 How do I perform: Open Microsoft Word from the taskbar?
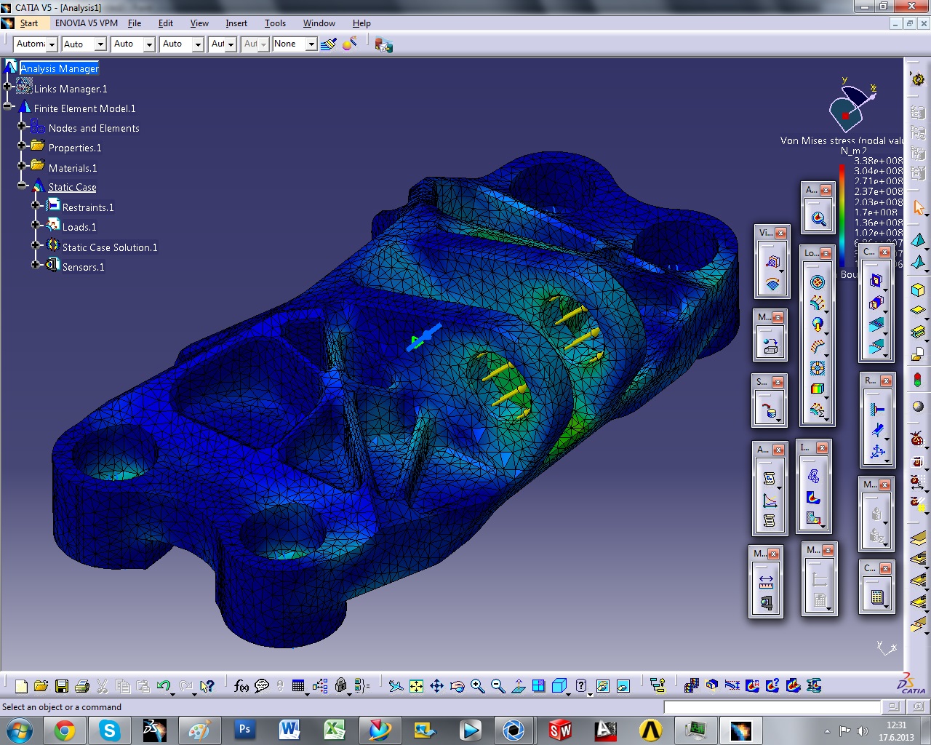289,730
